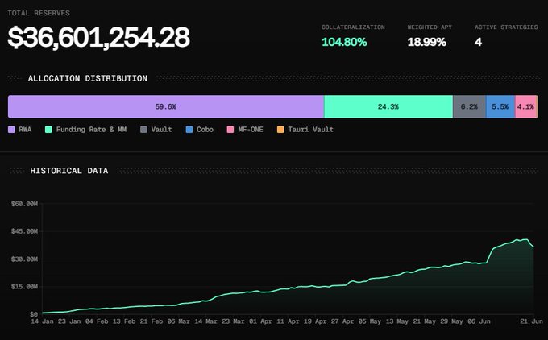Click the RWA legend label

25,130
